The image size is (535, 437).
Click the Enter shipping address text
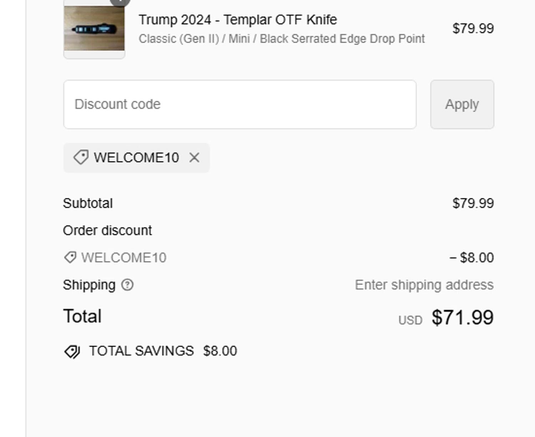pos(424,285)
